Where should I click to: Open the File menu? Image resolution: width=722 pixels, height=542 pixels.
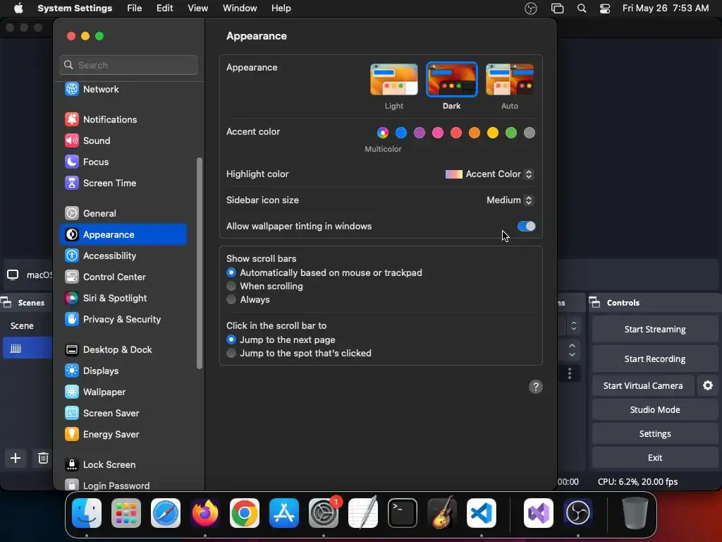coord(135,8)
